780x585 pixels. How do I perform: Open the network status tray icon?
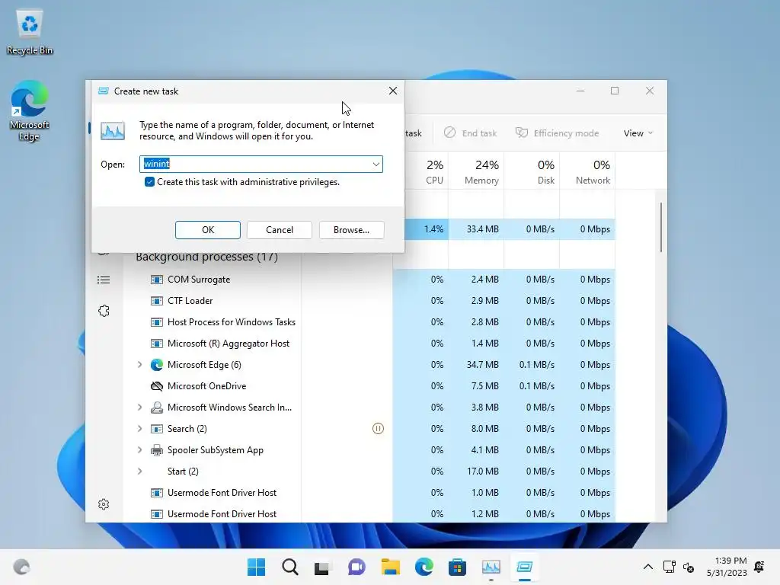pyautogui.click(x=669, y=567)
